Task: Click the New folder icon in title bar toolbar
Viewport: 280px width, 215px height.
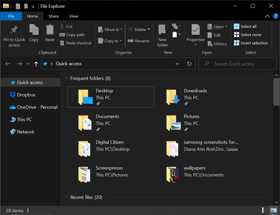Action: point(26,6)
